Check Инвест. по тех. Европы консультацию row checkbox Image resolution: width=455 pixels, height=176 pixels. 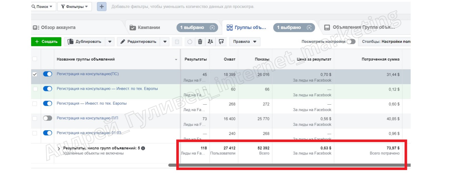[x=35, y=89]
